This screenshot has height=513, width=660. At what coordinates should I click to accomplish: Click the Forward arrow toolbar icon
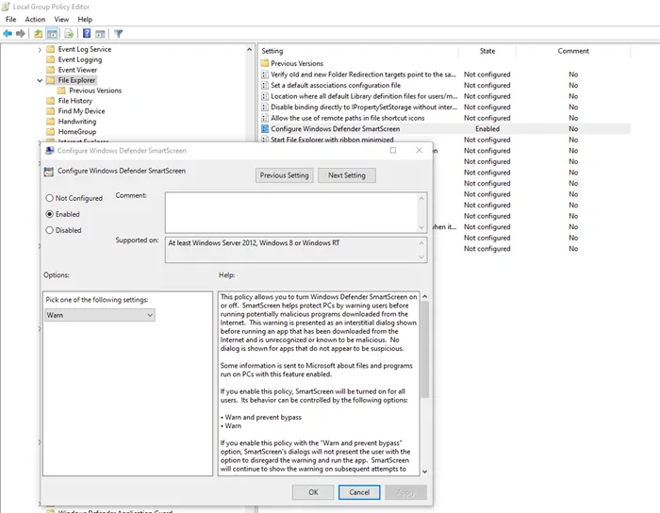[20, 34]
